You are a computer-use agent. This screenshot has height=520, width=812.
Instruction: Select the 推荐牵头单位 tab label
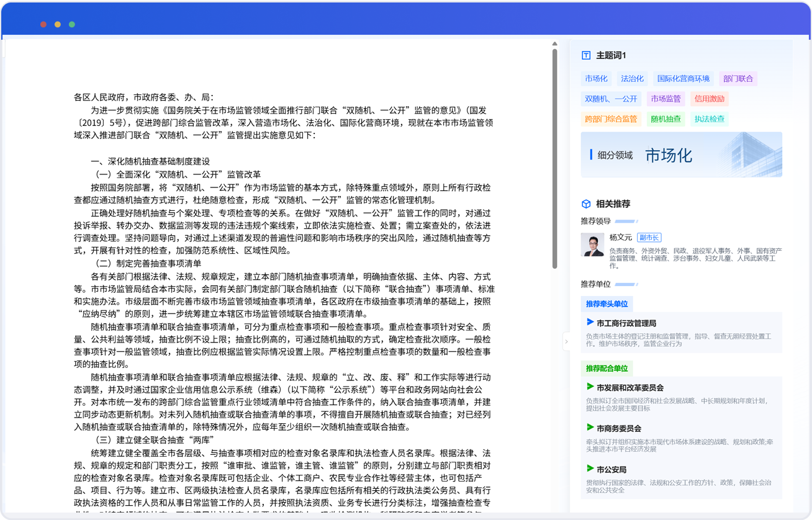[x=607, y=304]
